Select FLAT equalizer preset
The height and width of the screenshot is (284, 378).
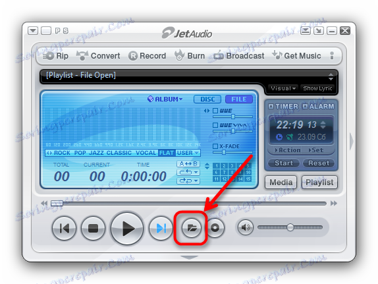tap(167, 153)
